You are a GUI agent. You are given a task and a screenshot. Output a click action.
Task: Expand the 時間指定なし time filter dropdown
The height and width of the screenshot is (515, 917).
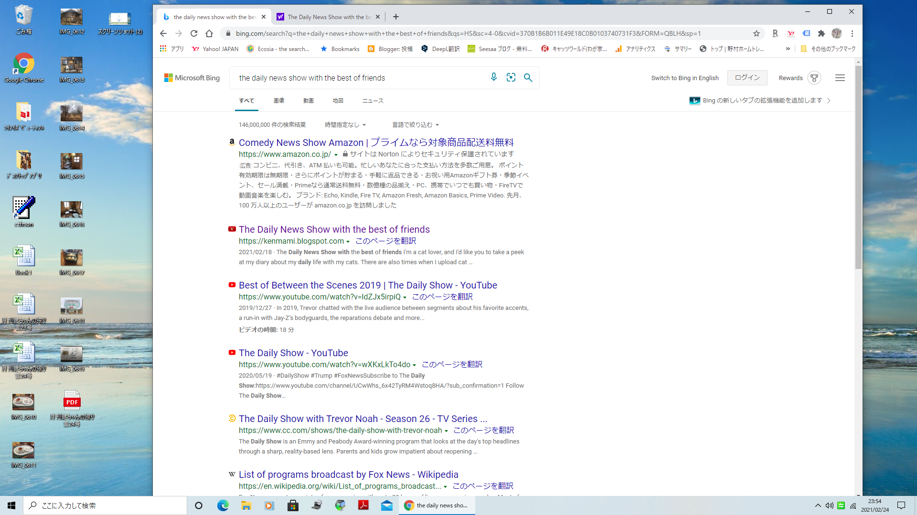coord(345,125)
